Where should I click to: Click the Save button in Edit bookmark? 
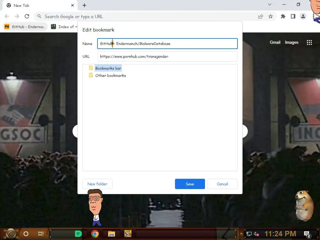(190, 184)
